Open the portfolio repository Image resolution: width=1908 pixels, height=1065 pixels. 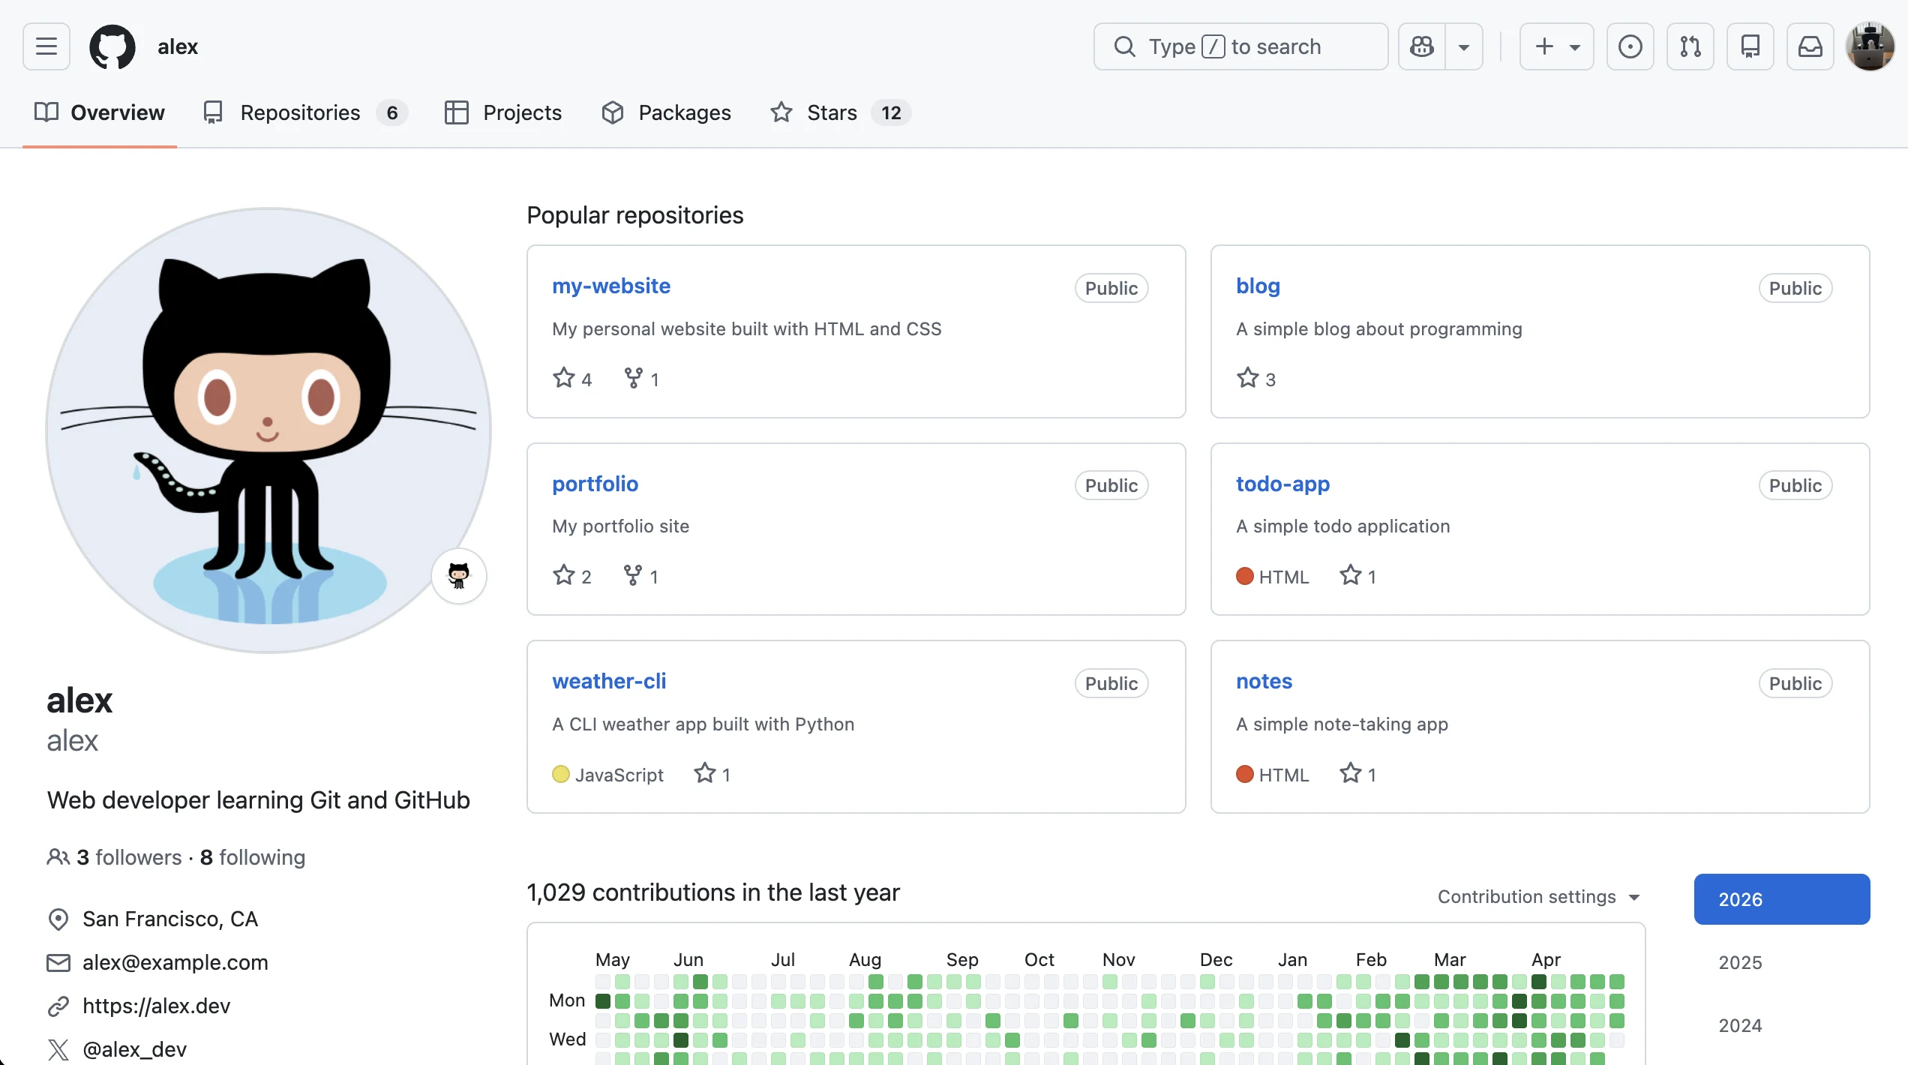coord(595,484)
